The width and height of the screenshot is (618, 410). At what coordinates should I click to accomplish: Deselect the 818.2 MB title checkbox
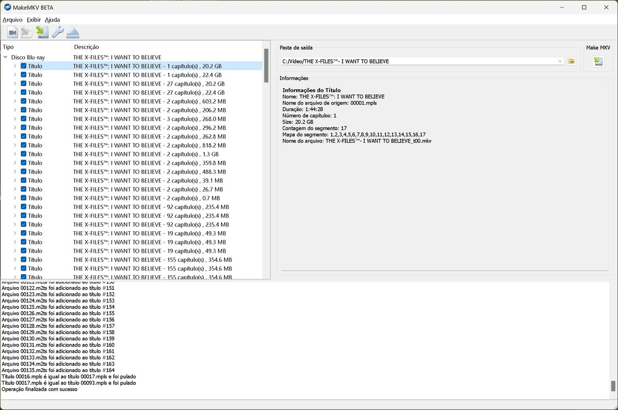click(24, 145)
